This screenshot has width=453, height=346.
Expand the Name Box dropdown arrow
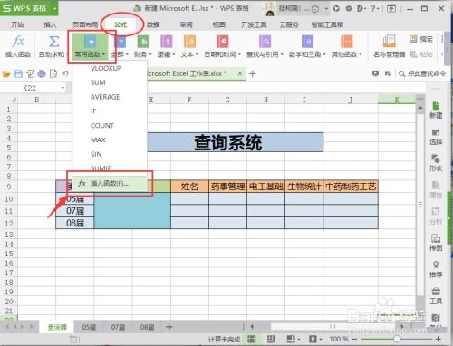pos(63,88)
